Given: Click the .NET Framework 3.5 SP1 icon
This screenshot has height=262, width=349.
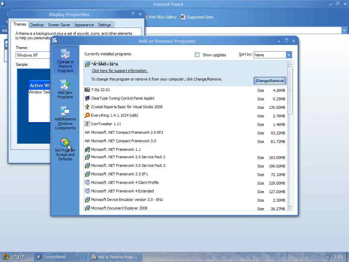Looking at the screenshot, I should pos(87,174).
